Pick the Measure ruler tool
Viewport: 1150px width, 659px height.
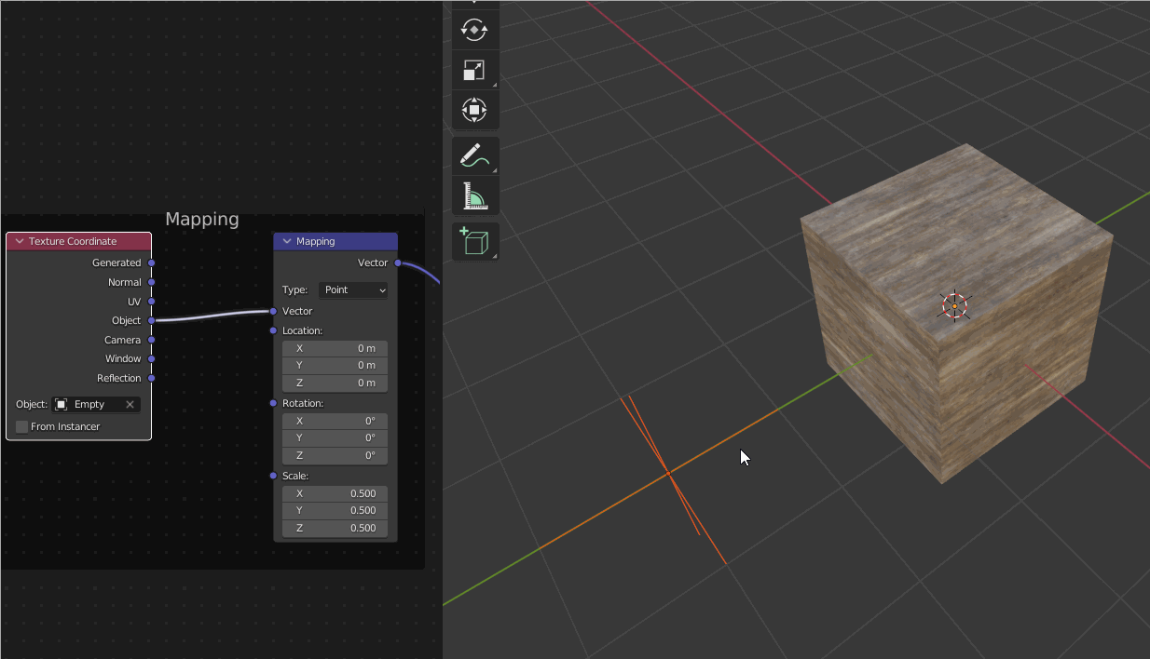point(474,196)
